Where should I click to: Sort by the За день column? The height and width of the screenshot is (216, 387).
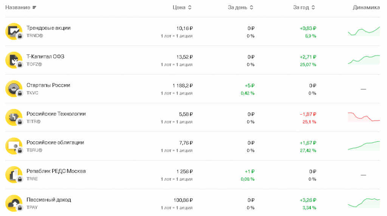(x=240, y=8)
